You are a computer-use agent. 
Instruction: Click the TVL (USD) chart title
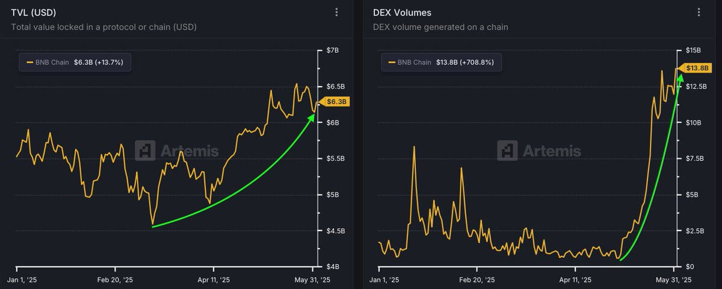pos(34,12)
